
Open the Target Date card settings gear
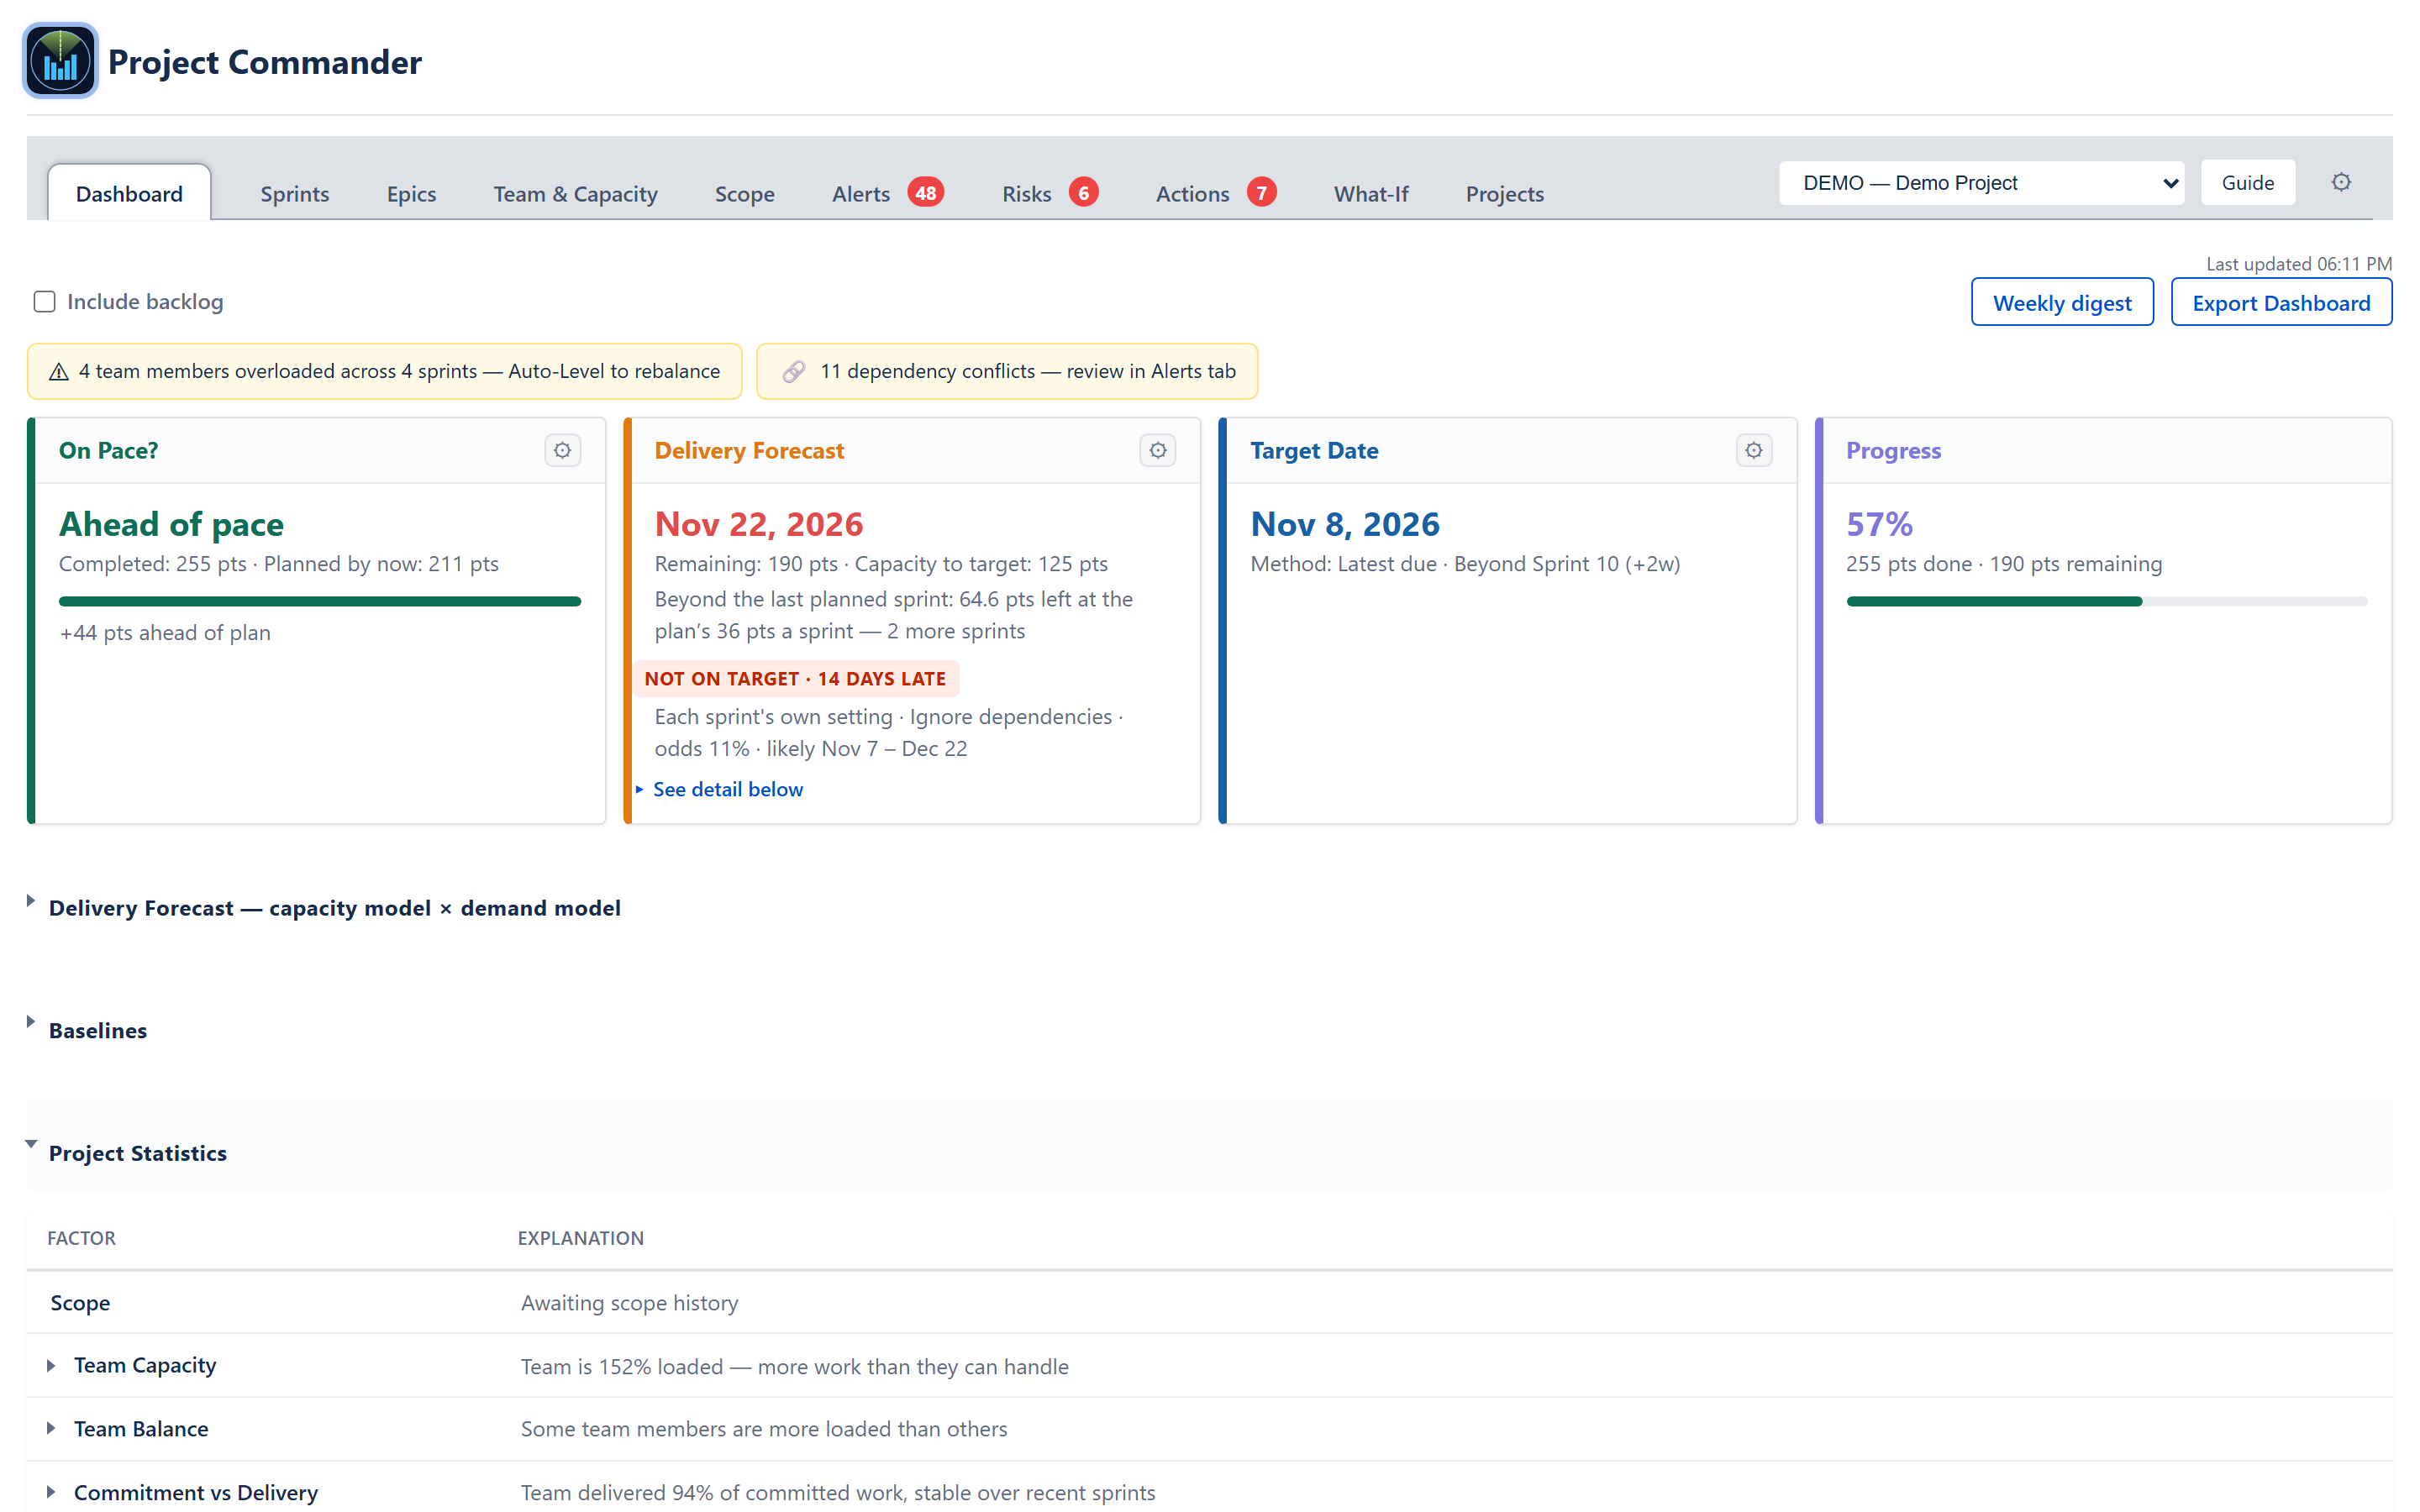coord(1753,450)
